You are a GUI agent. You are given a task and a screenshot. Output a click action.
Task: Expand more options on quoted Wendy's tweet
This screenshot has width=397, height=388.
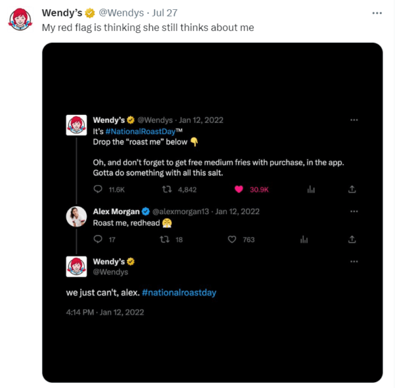click(354, 120)
